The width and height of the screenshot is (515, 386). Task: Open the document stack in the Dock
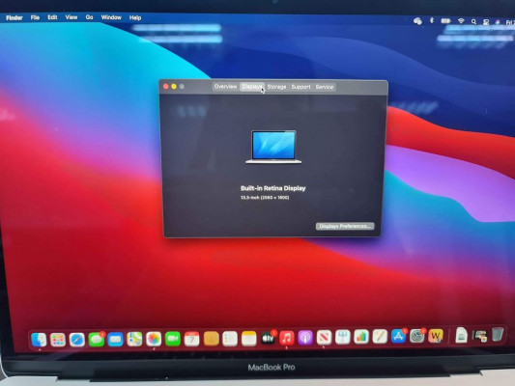462,335
